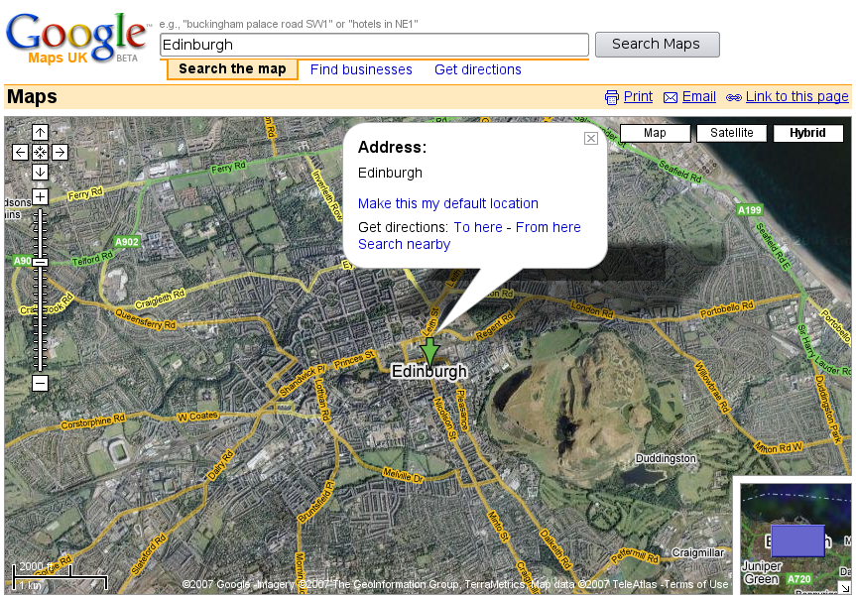
Task: Pan the map up with arrow button
Action: 40,132
